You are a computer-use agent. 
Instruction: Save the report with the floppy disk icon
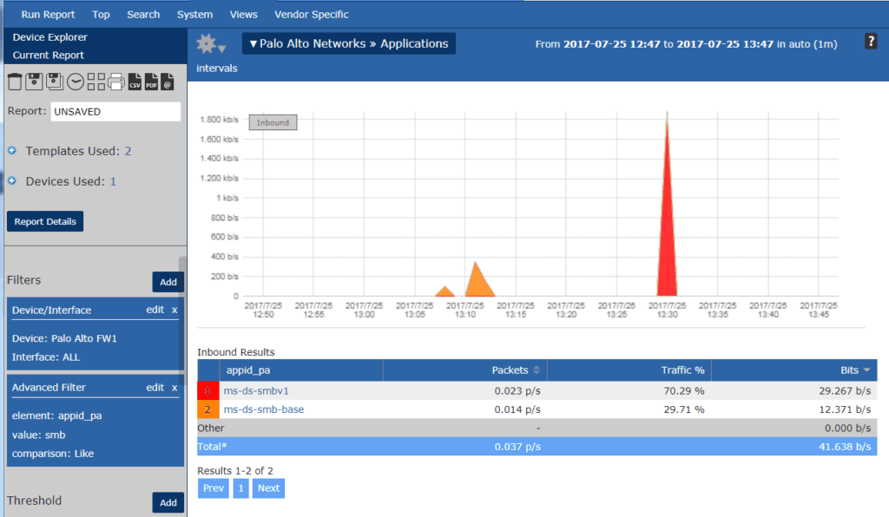[x=34, y=82]
